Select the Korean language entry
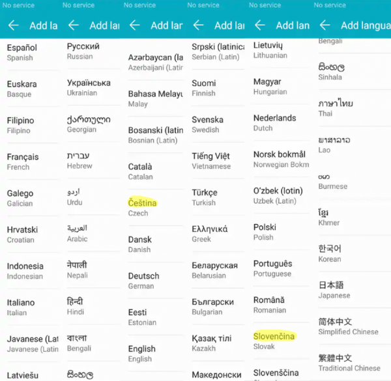The height and width of the screenshot is (381, 391). tap(330, 253)
